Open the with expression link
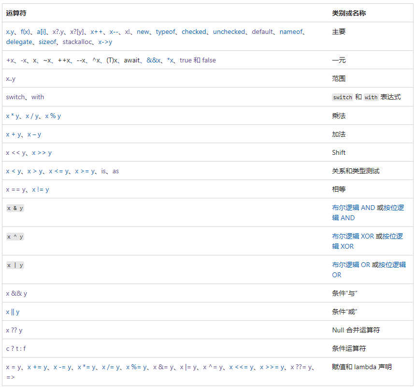 tap(38, 97)
